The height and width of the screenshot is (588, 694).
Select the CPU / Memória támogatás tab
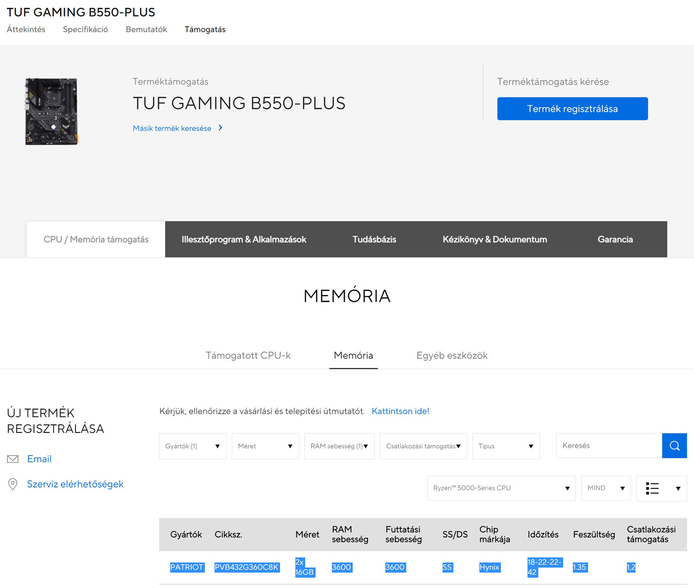pos(96,239)
